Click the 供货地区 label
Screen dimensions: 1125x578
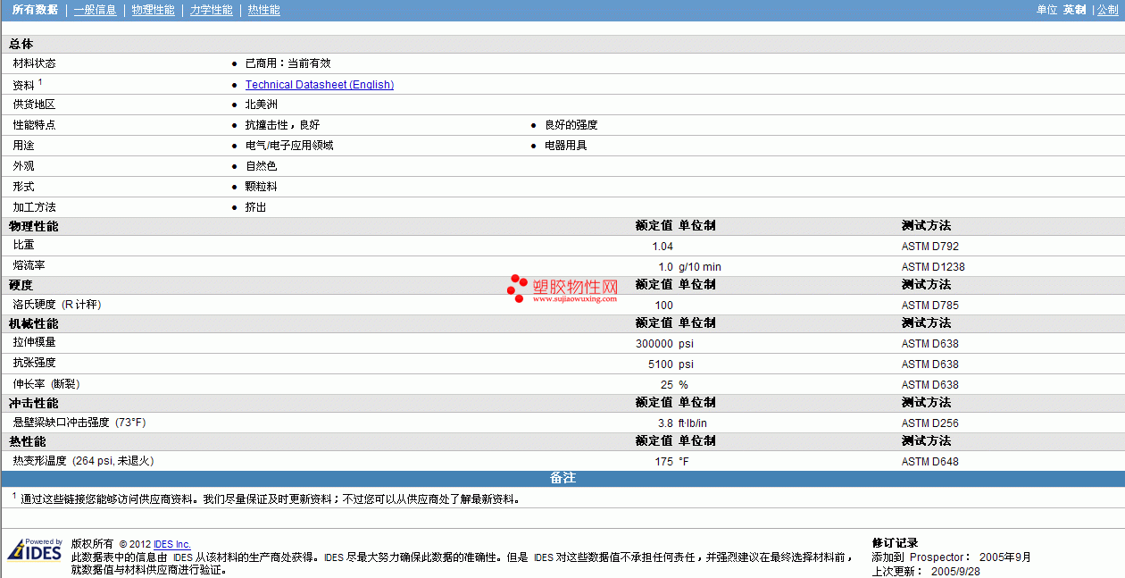(x=34, y=105)
